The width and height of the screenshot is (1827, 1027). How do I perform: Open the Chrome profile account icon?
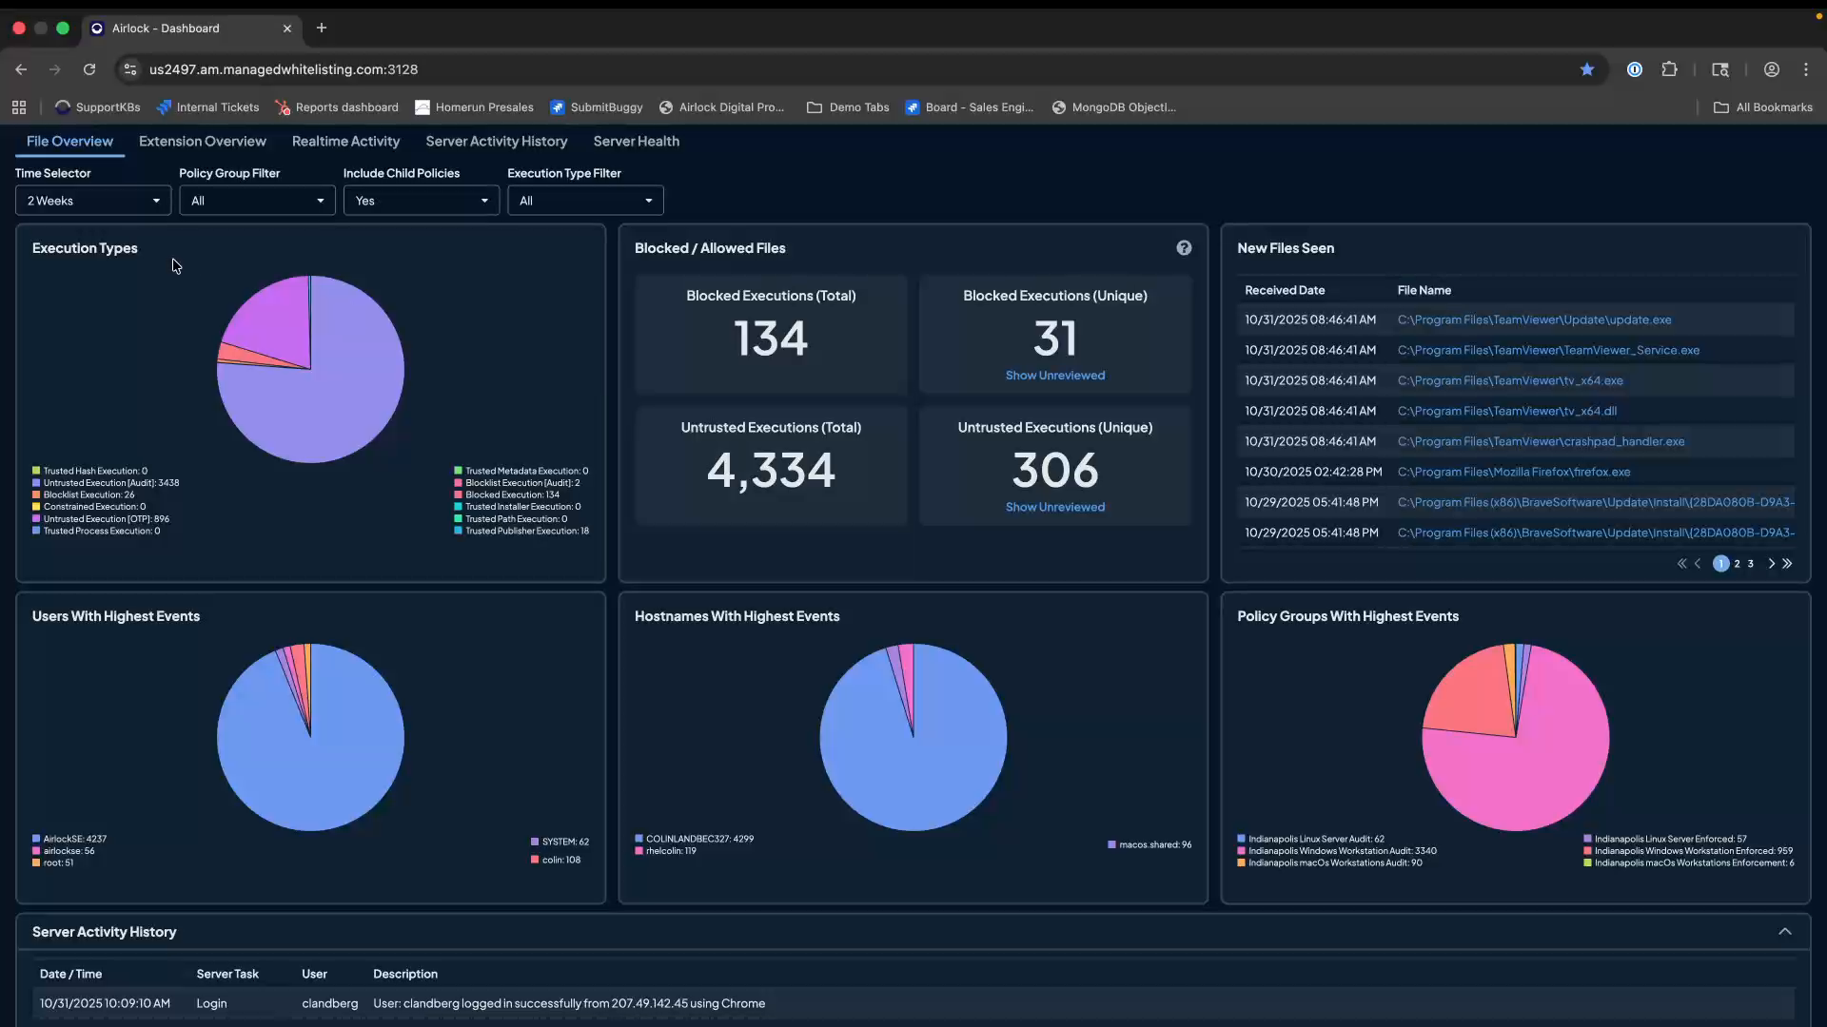[x=1772, y=69]
